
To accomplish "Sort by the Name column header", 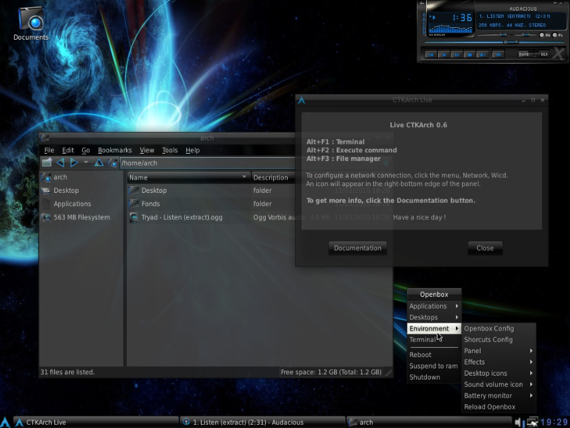I will [x=189, y=178].
